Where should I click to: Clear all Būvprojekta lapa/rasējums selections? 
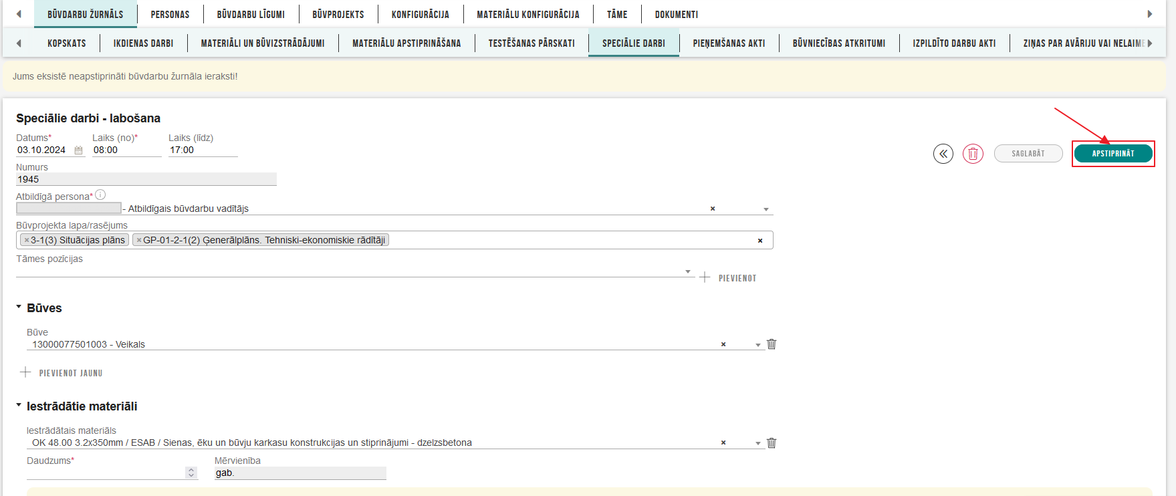760,241
